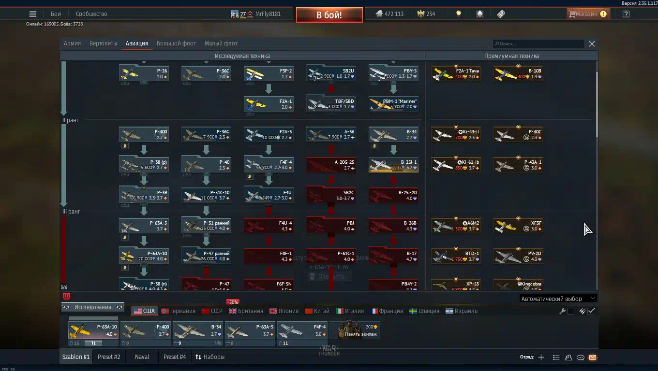Switch to the Армия tab
This screenshot has width=658, height=371.
72,43
